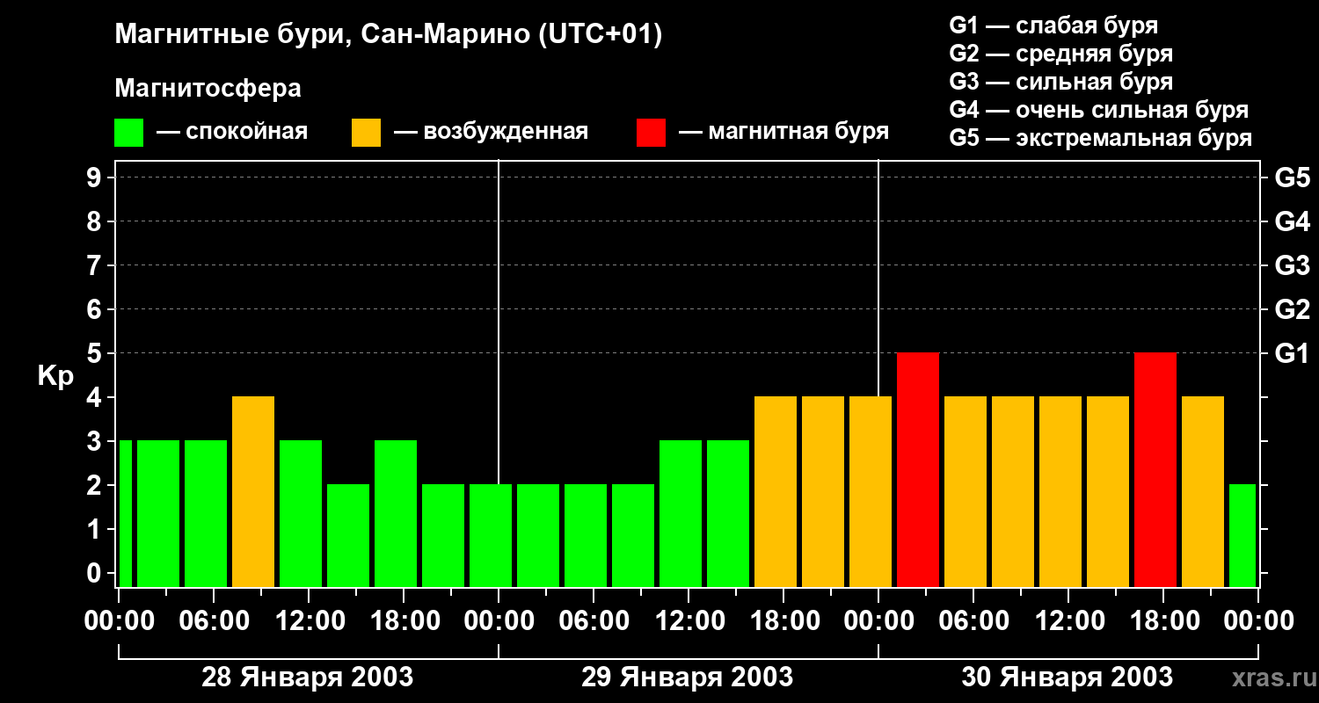
Task: Click the — магнитная буря legend label
Action: coord(783,133)
